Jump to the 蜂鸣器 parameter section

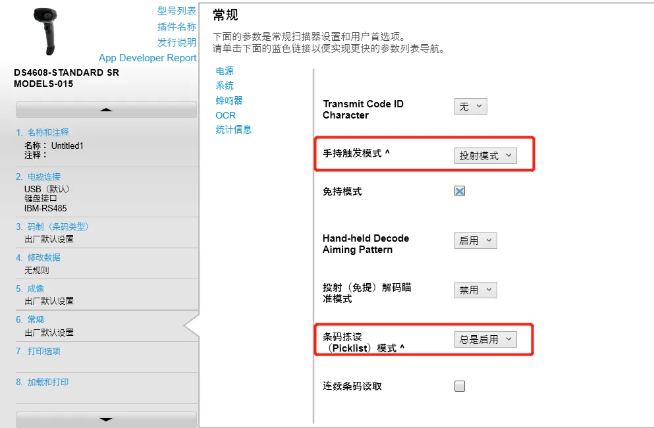pyautogui.click(x=229, y=100)
